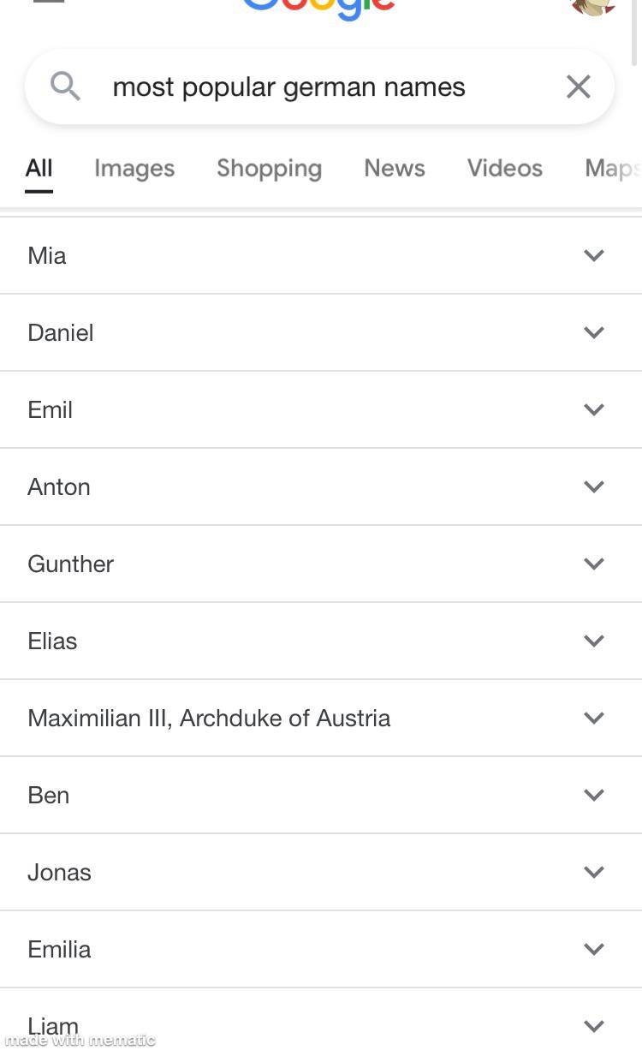Expand the Jonas dropdown arrow
This screenshot has width=642, height=1050.
(594, 872)
